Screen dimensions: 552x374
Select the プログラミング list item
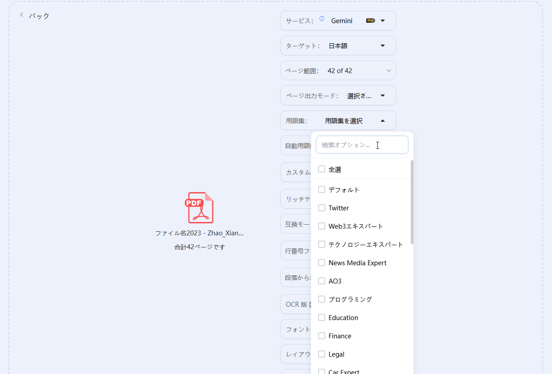click(350, 300)
